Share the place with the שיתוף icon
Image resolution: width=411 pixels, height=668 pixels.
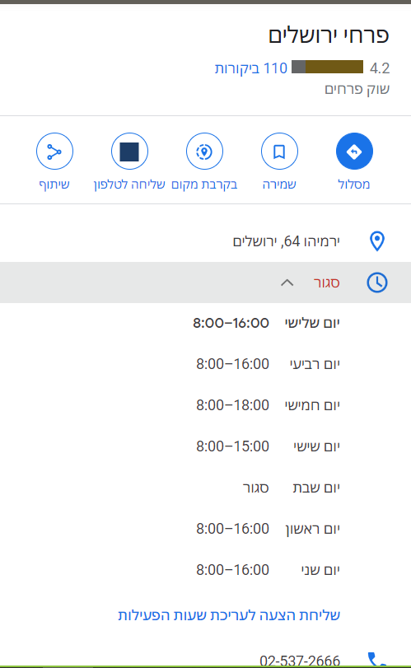click(x=54, y=152)
